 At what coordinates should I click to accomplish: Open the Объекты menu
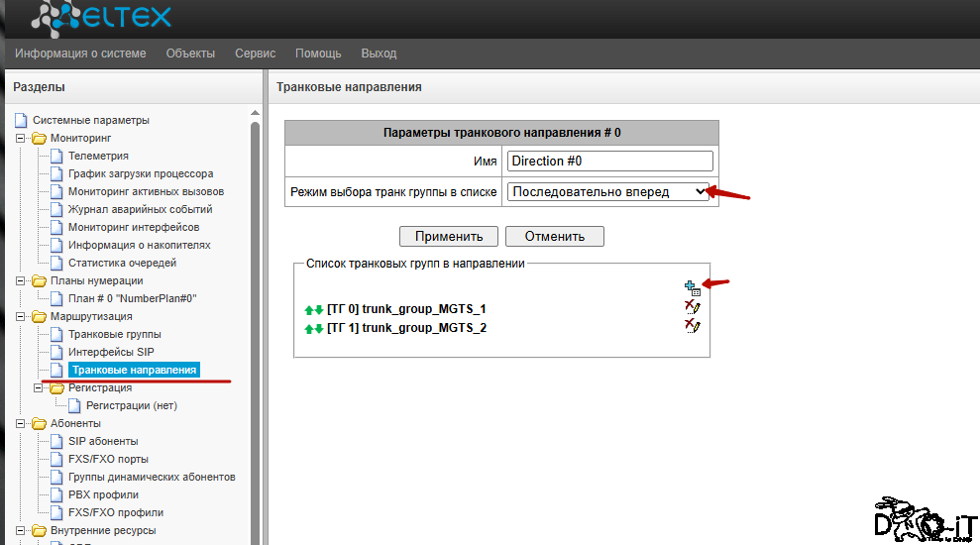pyautogui.click(x=190, y=54)
